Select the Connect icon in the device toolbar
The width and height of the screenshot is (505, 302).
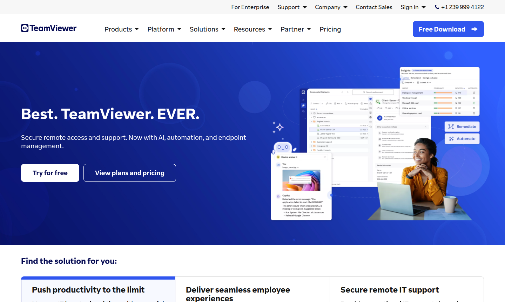tap(311, 103)
